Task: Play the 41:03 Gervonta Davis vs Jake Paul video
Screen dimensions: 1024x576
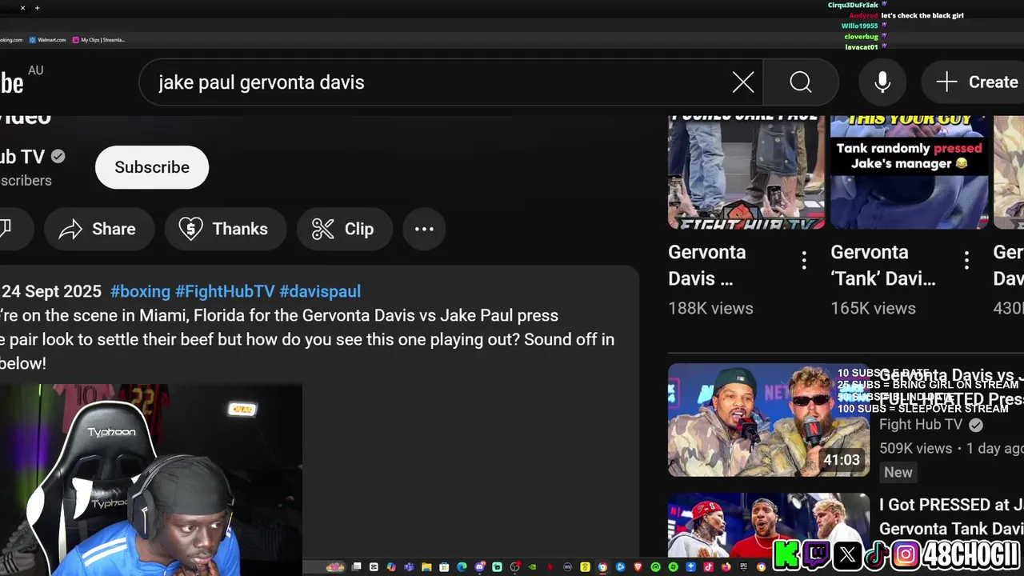Action: (769, 420)
